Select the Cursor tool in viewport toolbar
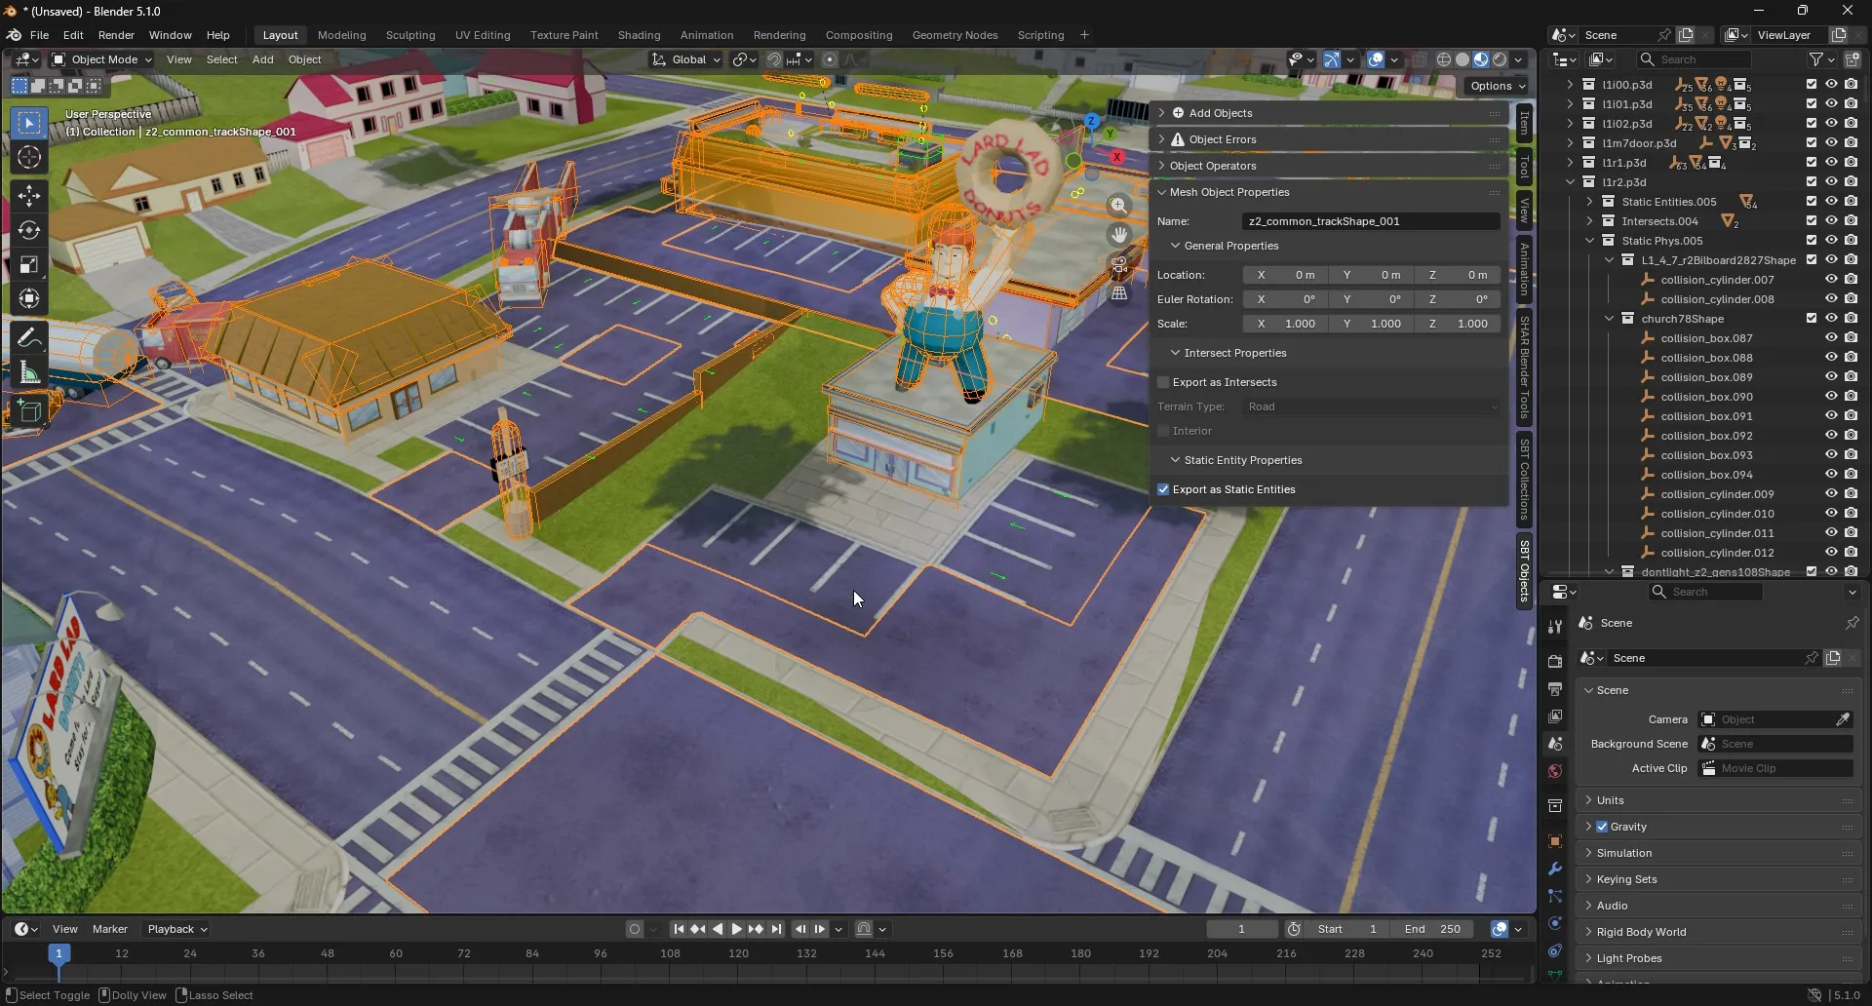Screen dimensions: 1872x1006 [x=29, y=158]
